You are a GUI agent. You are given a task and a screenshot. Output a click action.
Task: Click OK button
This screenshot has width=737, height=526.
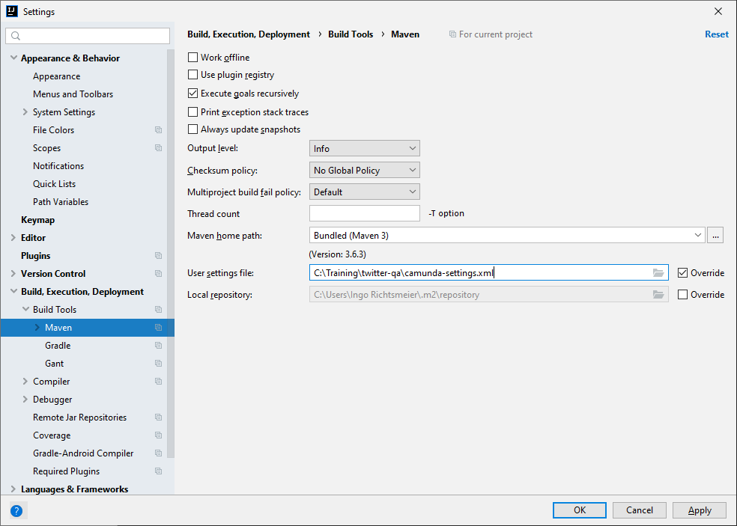pos(580,510)
